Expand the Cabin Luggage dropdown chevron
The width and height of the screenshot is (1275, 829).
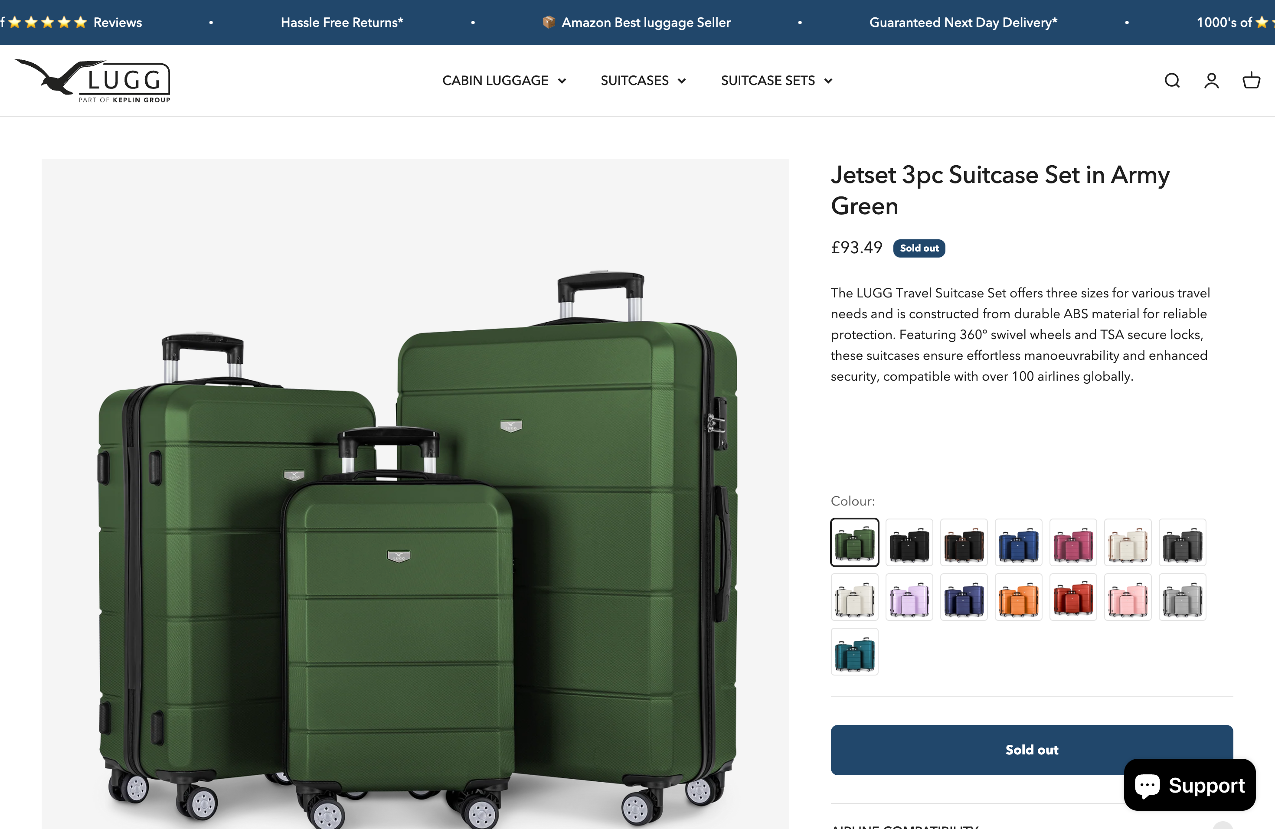(562, 81)
